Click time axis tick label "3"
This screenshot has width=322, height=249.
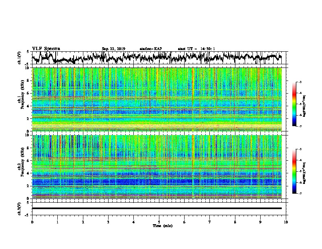tap(108, 222)
